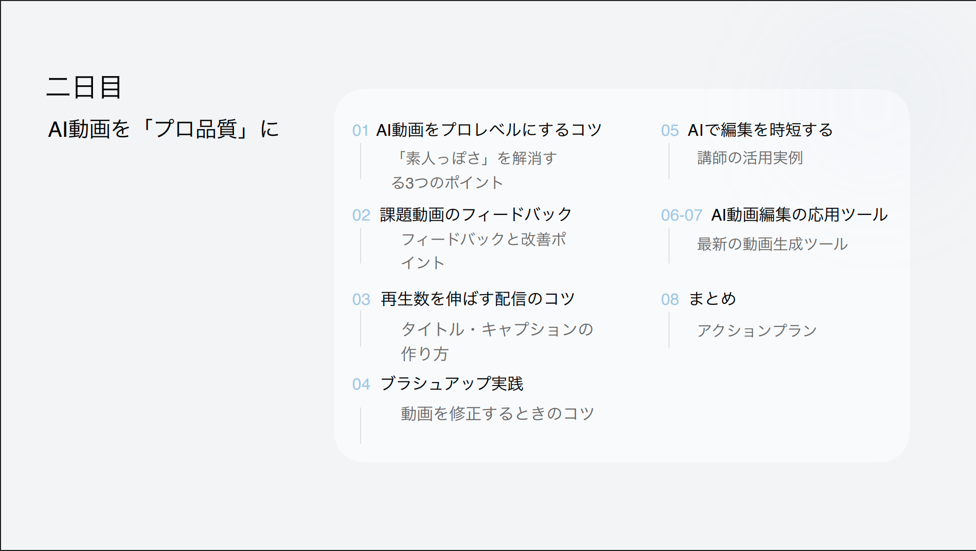Click the text フィードバックと改善ポイント

[483, 251]
